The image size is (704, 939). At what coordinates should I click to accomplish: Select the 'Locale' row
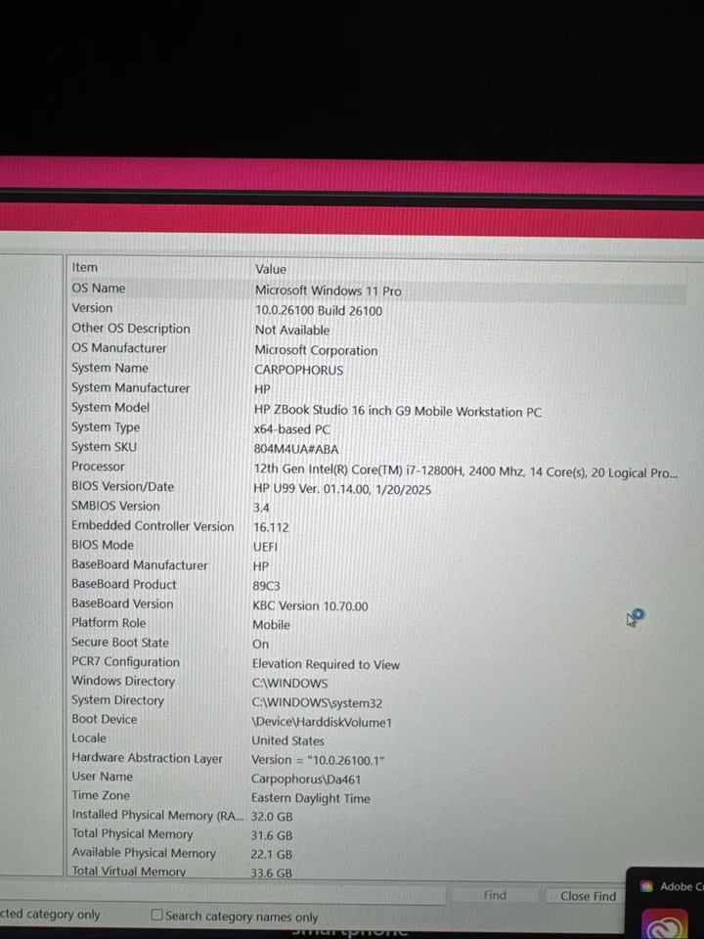pos(89,738)
